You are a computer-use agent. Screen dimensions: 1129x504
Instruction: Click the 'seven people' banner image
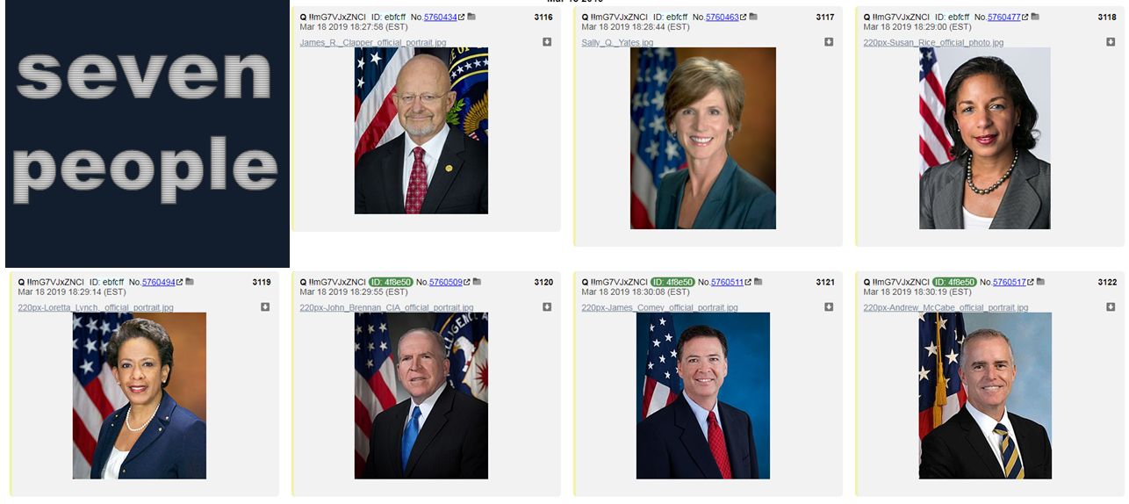(147, 133)
